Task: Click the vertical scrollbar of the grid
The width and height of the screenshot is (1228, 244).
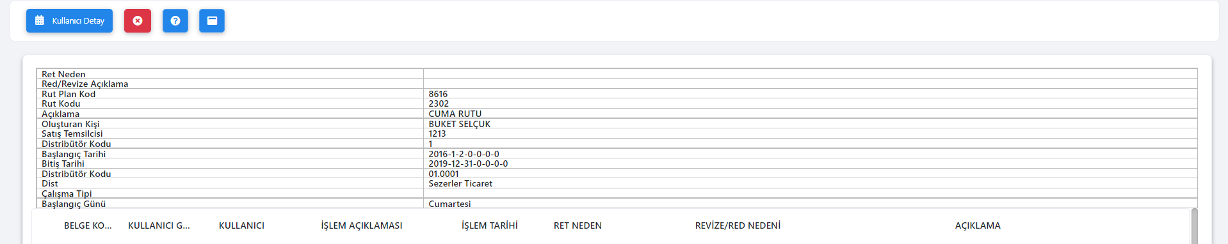Action: click(1194, 226)
